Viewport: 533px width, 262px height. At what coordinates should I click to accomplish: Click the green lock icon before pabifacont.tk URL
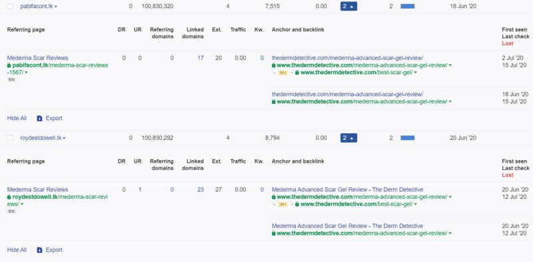9,65
